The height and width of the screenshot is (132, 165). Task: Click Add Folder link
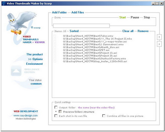pyautogui.click(x=59, y=12)
